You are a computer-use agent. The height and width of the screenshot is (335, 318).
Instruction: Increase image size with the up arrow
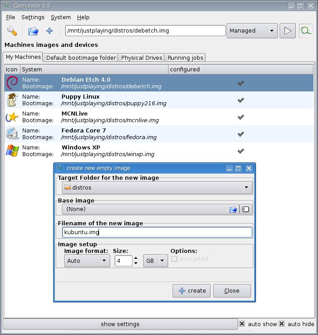pos(136,258)
